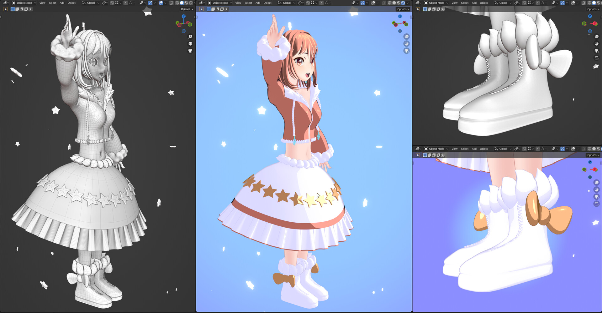Click the pan hand icon in the top-right viewport sidebar
602x313 pixels.
tap(597, 43)
